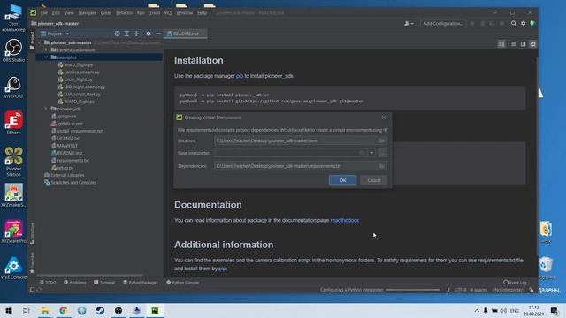Image resolution: width=566 pixels, height=318 pixels.
Task: Expand the camera_calibration folder
Action: point(46,49)
